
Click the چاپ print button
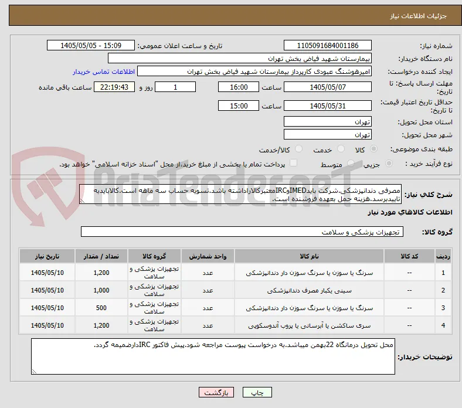257,392
